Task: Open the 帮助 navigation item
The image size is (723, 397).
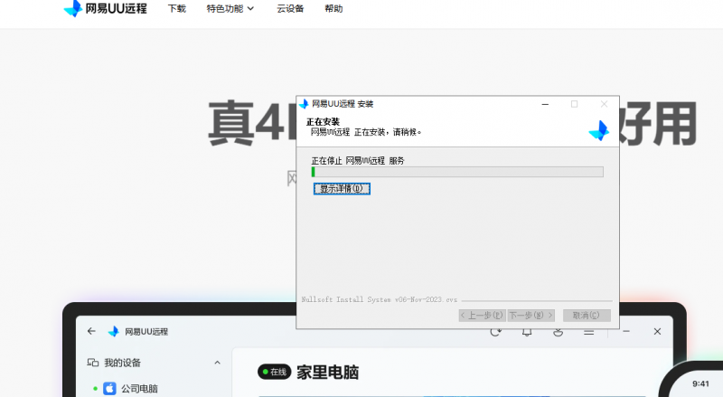Action: pos(333,9)
